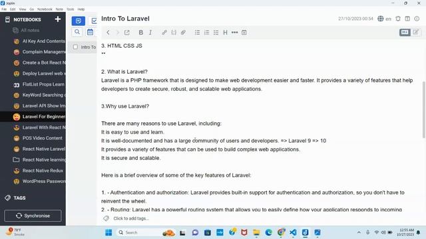This screenshot has height=239, width=426.
Task: Select Laravel For Beginner notebook
Action: point(33,117)
